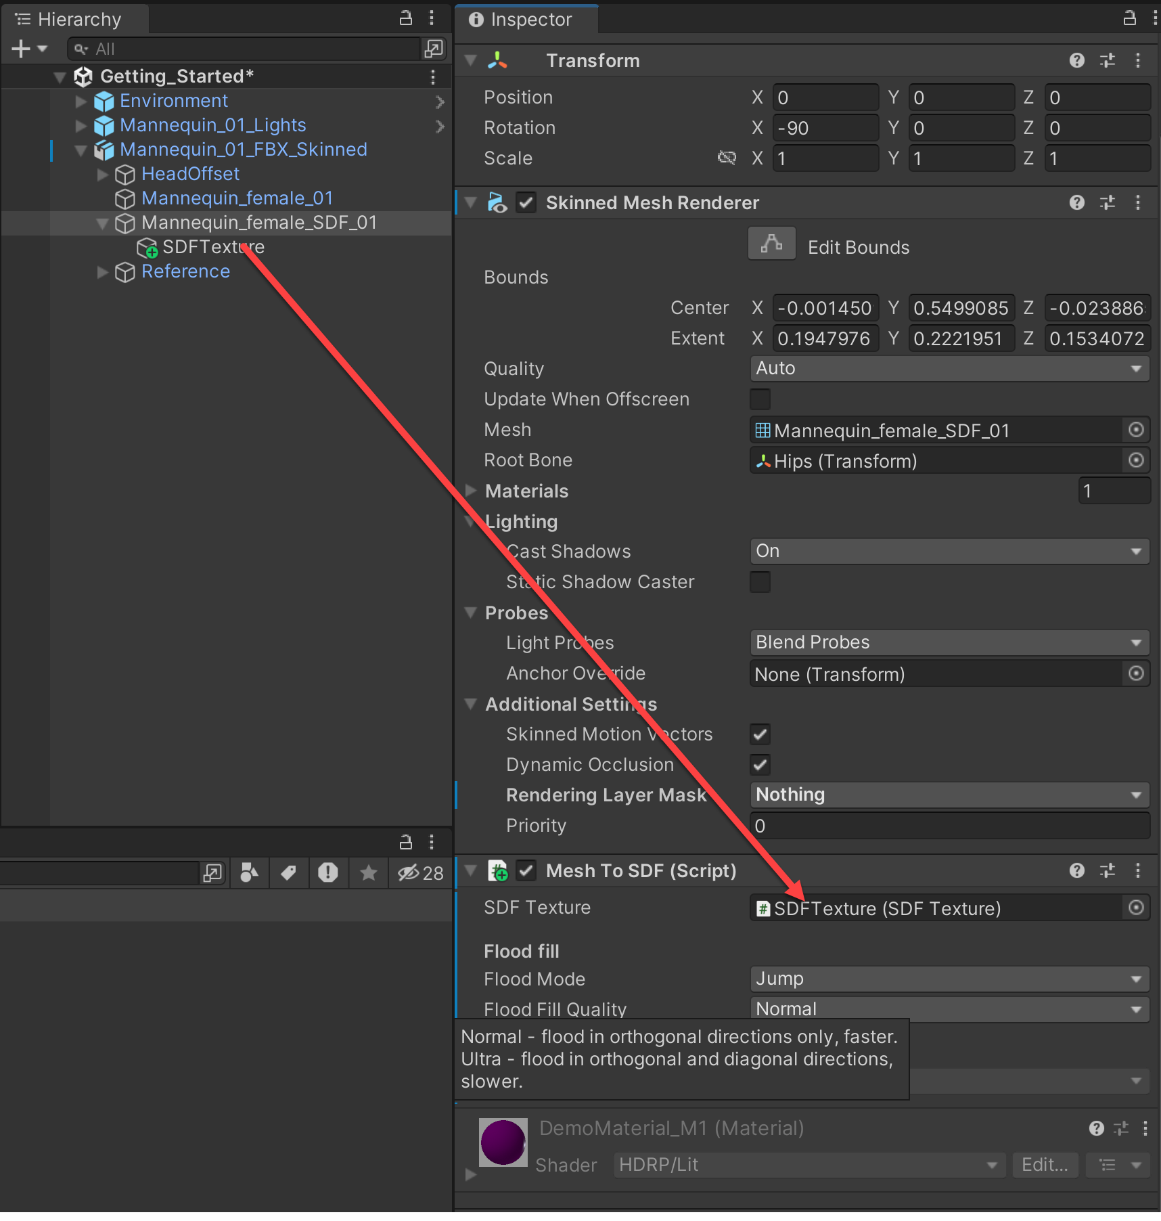The width and height of the screenshot is (1161, 1221).
Task: Open Transform preset settings icon
Action: (x=1108, y=61)
